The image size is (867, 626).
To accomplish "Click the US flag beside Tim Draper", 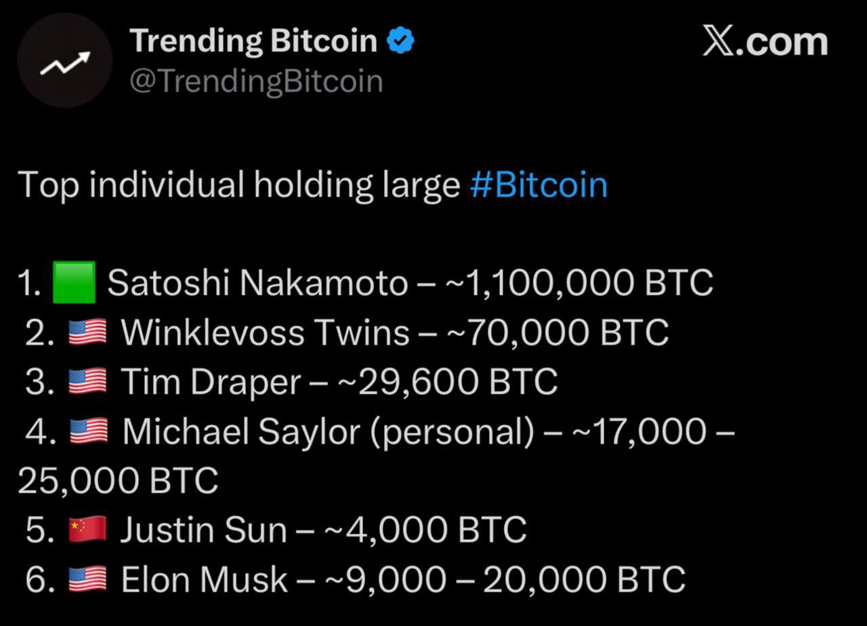I will (x=87, y=382).
